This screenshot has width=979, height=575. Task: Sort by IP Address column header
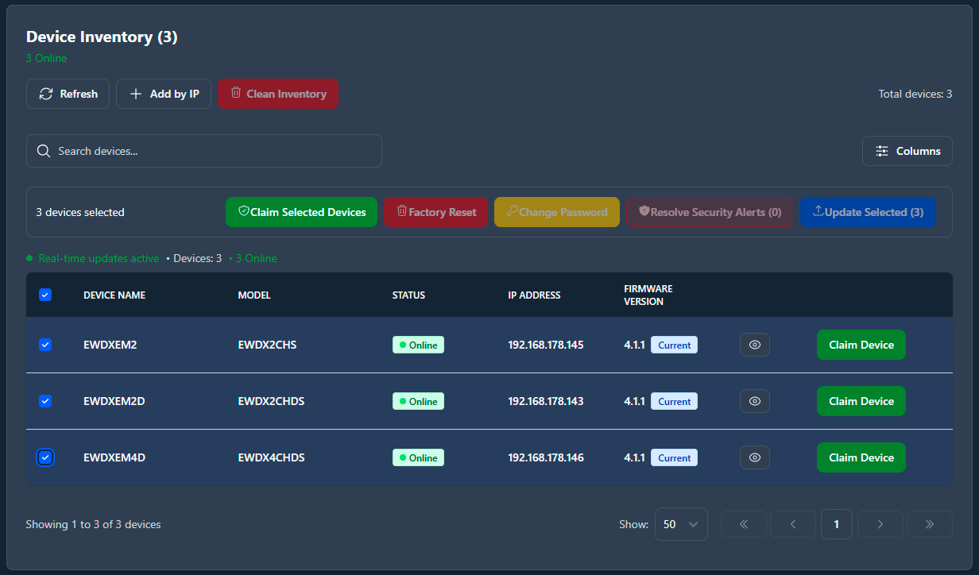pyautogui.click(x=534, y=295)
